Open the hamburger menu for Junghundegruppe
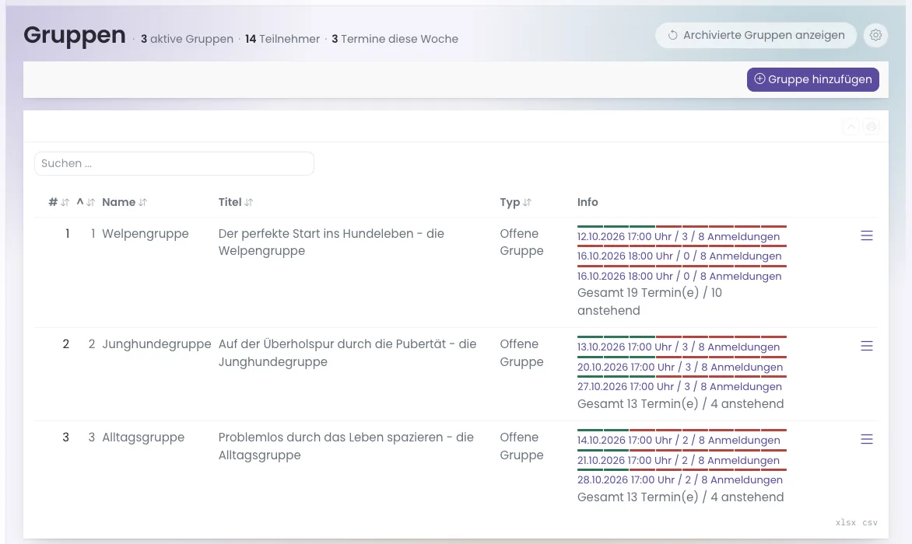The width and height of the screenshot is (912, 544). pos(867,346)
